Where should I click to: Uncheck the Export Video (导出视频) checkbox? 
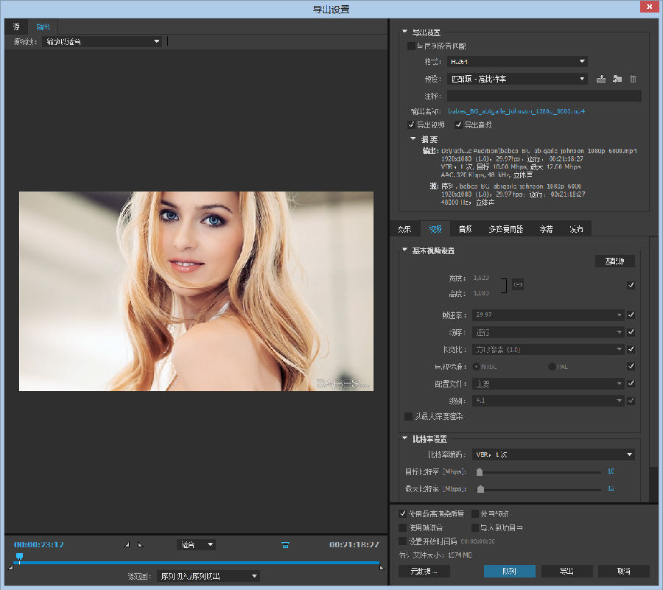pos(411,124)
